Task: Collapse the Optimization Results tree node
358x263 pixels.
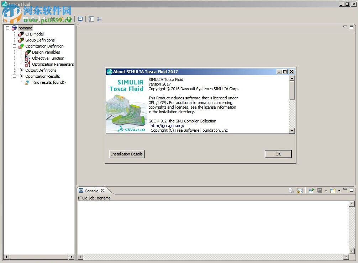Action: click(x=14, y=76)
